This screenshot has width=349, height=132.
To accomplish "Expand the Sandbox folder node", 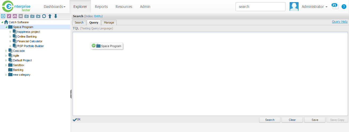I will [6, 65].
